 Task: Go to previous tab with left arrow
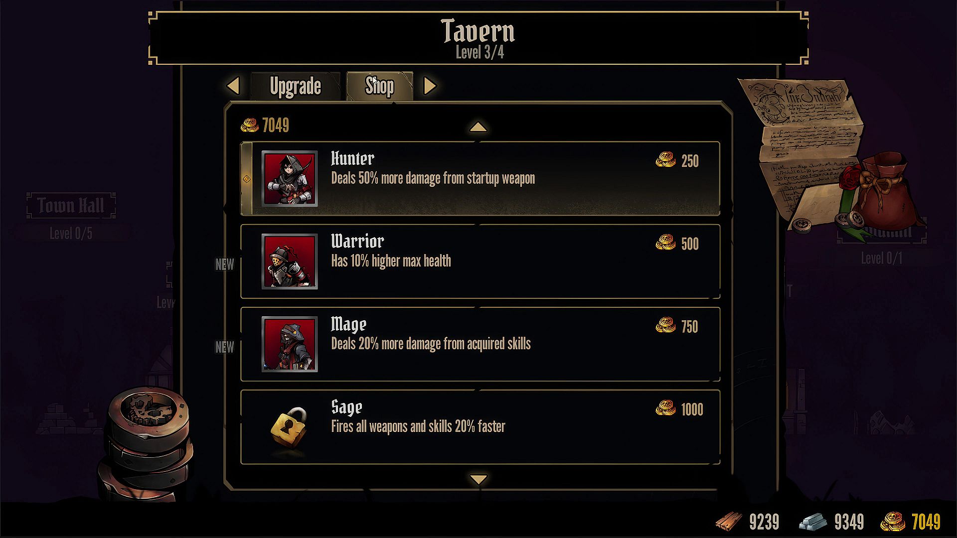[x=233, y=86]
